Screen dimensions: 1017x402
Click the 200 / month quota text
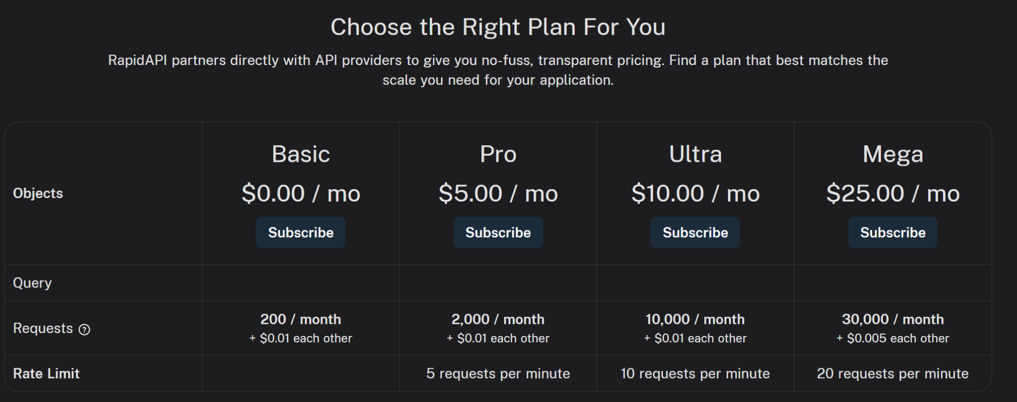(300, 319)
